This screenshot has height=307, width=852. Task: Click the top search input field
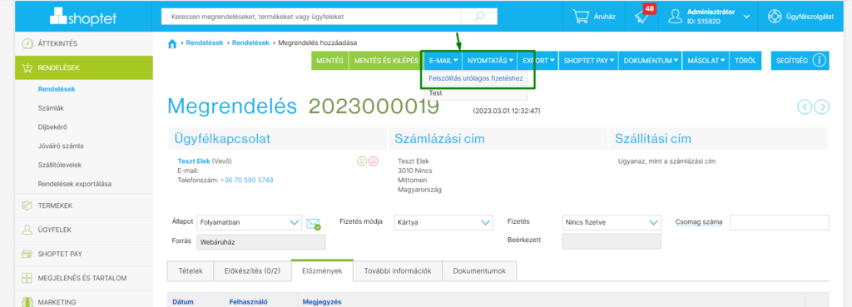[311, 17]
